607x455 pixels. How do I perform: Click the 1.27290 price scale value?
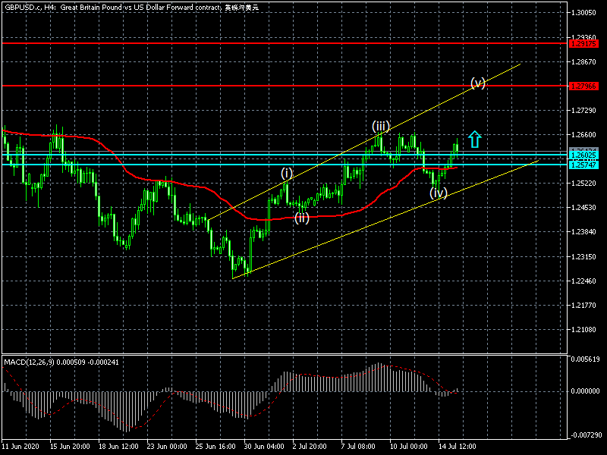point(583,110)
